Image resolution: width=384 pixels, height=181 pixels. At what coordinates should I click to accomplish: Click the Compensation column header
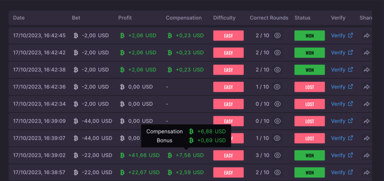point(184,18)
